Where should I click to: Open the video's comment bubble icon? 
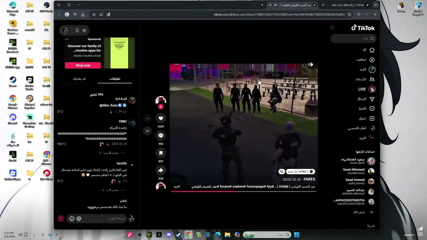tap(161, 135)
